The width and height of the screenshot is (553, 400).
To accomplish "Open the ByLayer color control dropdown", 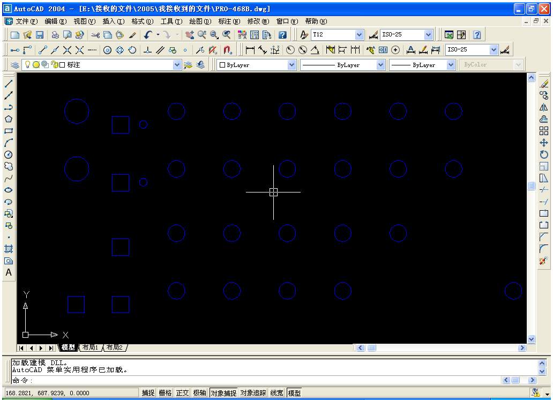I will point(292,65).
